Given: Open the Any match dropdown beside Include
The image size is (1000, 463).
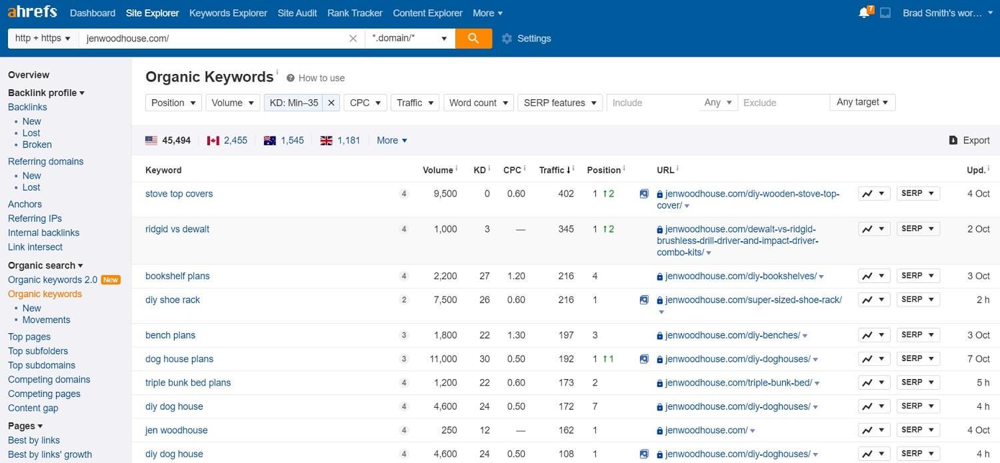Looking at the screenshot, I should (x=718, y=103).
